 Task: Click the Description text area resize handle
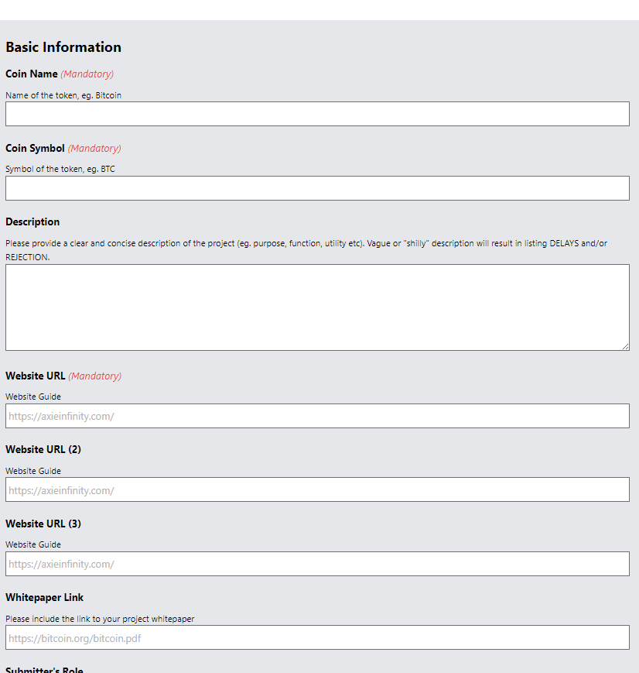point(625,346)
